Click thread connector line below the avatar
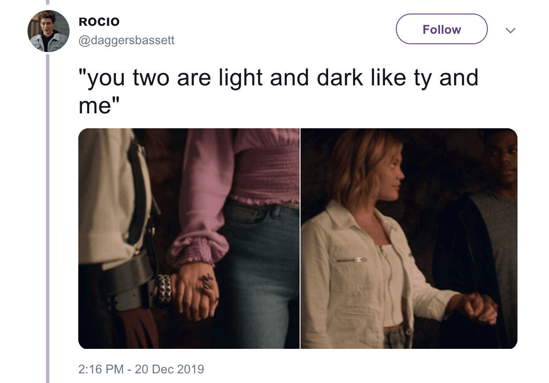The height and width of the screenshot is (383, 549). point(48,219)
